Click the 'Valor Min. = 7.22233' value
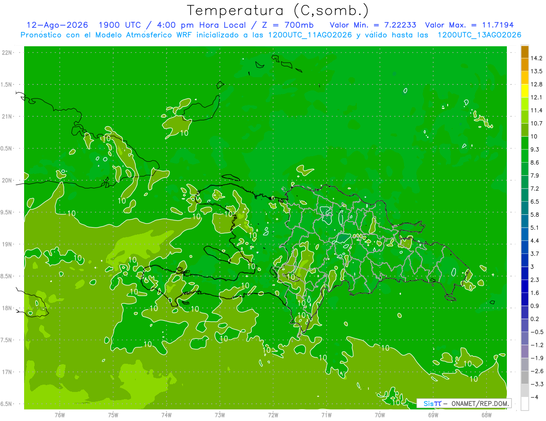The image size is (546, 421). (x=373, y=25)
